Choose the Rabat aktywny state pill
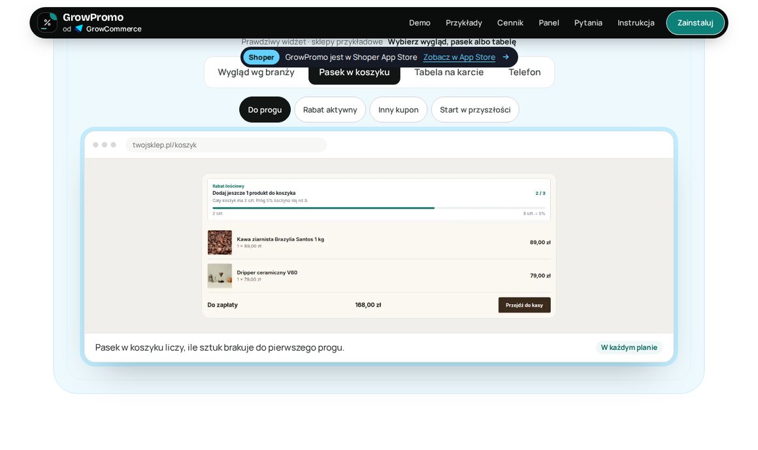758x450 pixels. pyautogui.click(x=330, y=110)
